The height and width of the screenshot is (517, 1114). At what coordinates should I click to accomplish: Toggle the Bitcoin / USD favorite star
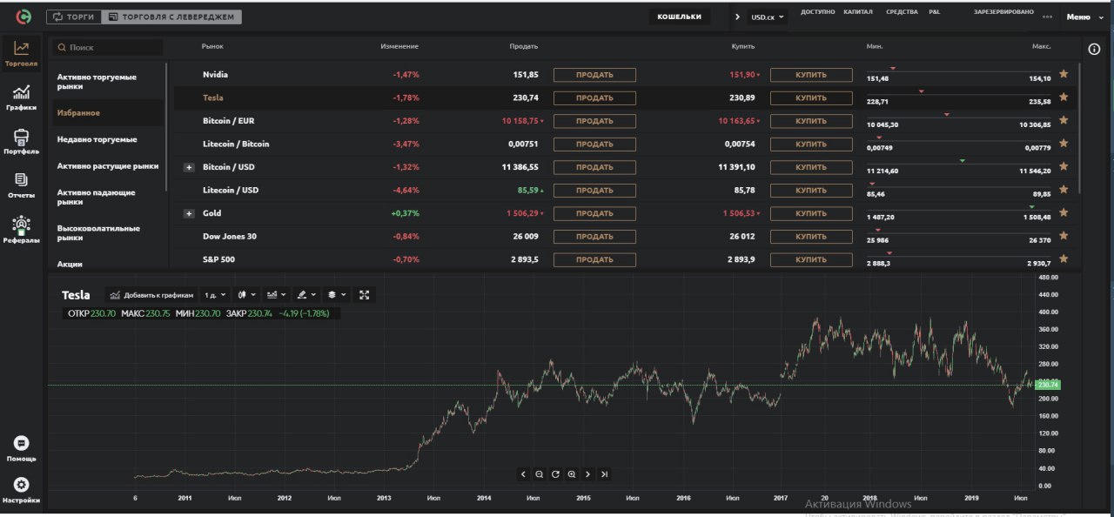(1064, 166)
